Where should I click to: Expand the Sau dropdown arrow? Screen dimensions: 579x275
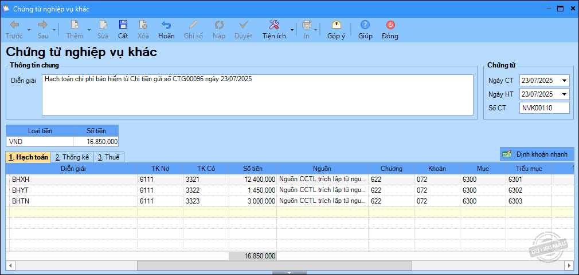pos(54,30)
